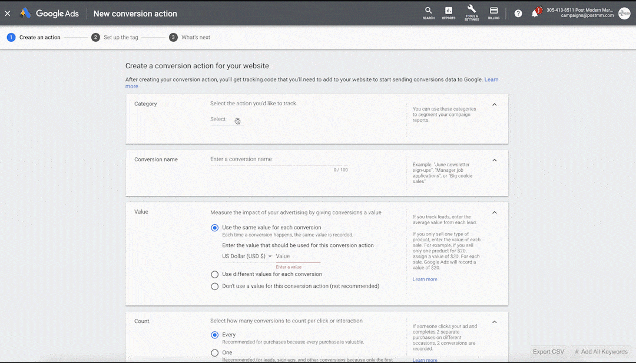The image size is (636, 363).
Task: Choose 'Don't use a value' option
Action: (x=215, y=287)
